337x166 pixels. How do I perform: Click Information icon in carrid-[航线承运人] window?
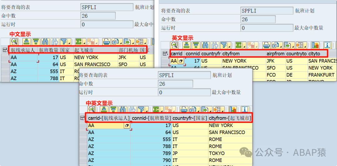pos(245,110)
